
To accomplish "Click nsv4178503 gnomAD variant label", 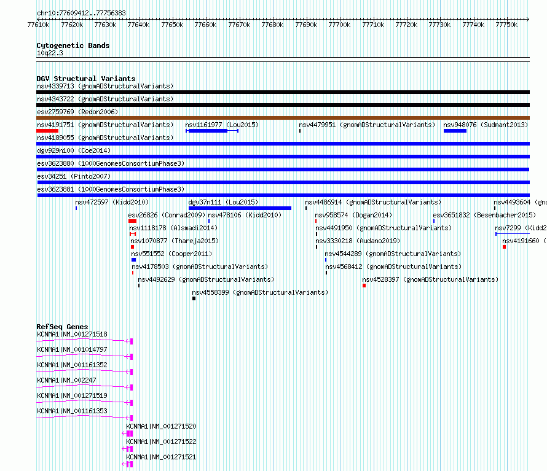I will [x=200, y=267].
